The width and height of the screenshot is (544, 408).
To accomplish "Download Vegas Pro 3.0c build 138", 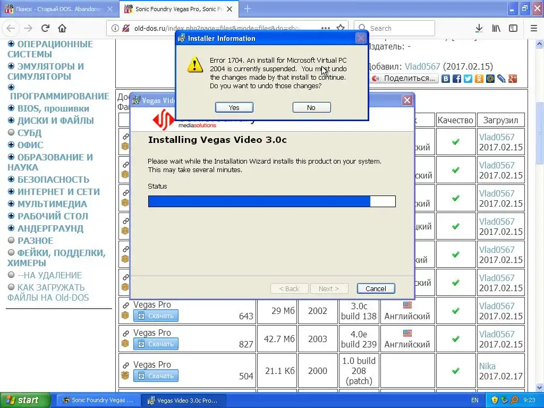I will (x=156, y=316).
